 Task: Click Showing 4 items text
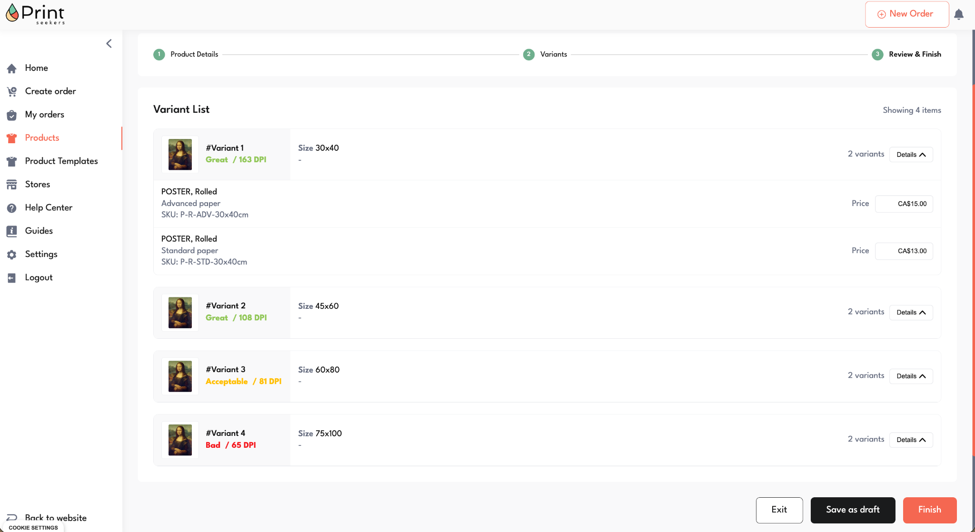point(912,110)
